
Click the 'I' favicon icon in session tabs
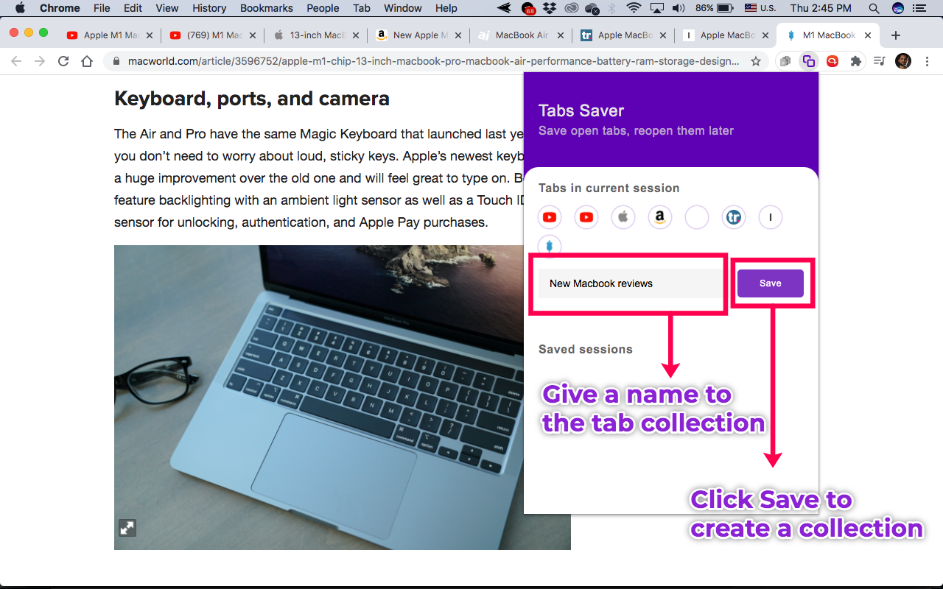771,217
